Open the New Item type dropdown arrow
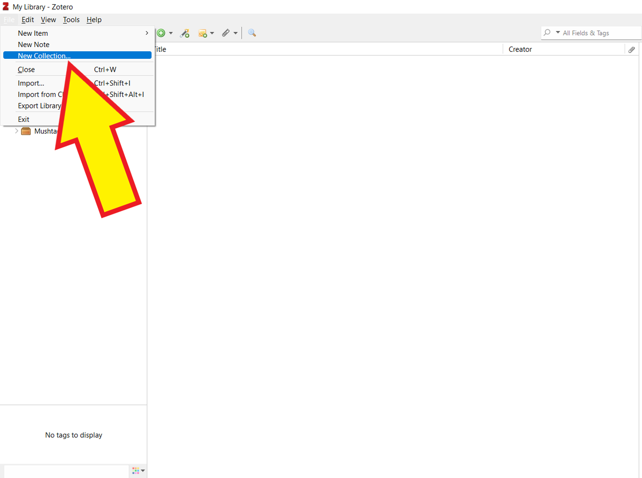Image resolution: width=642 pixels, height=478 pixels. (170, 33)
